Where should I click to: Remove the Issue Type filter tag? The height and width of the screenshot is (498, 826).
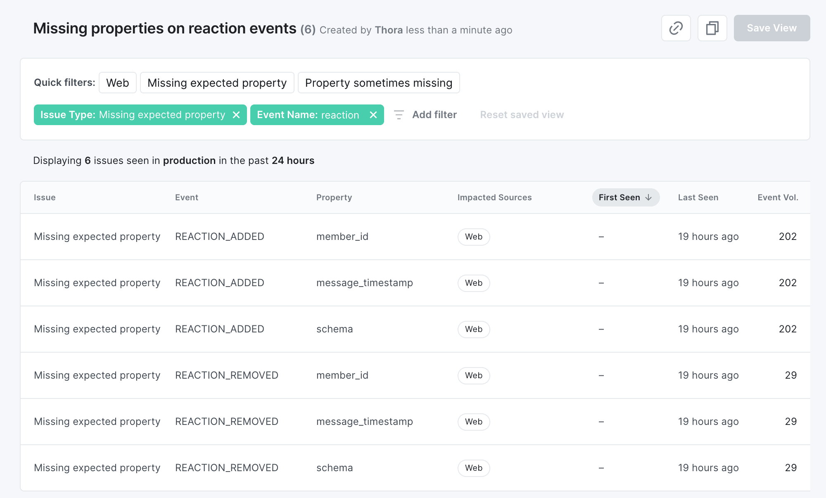235,114
